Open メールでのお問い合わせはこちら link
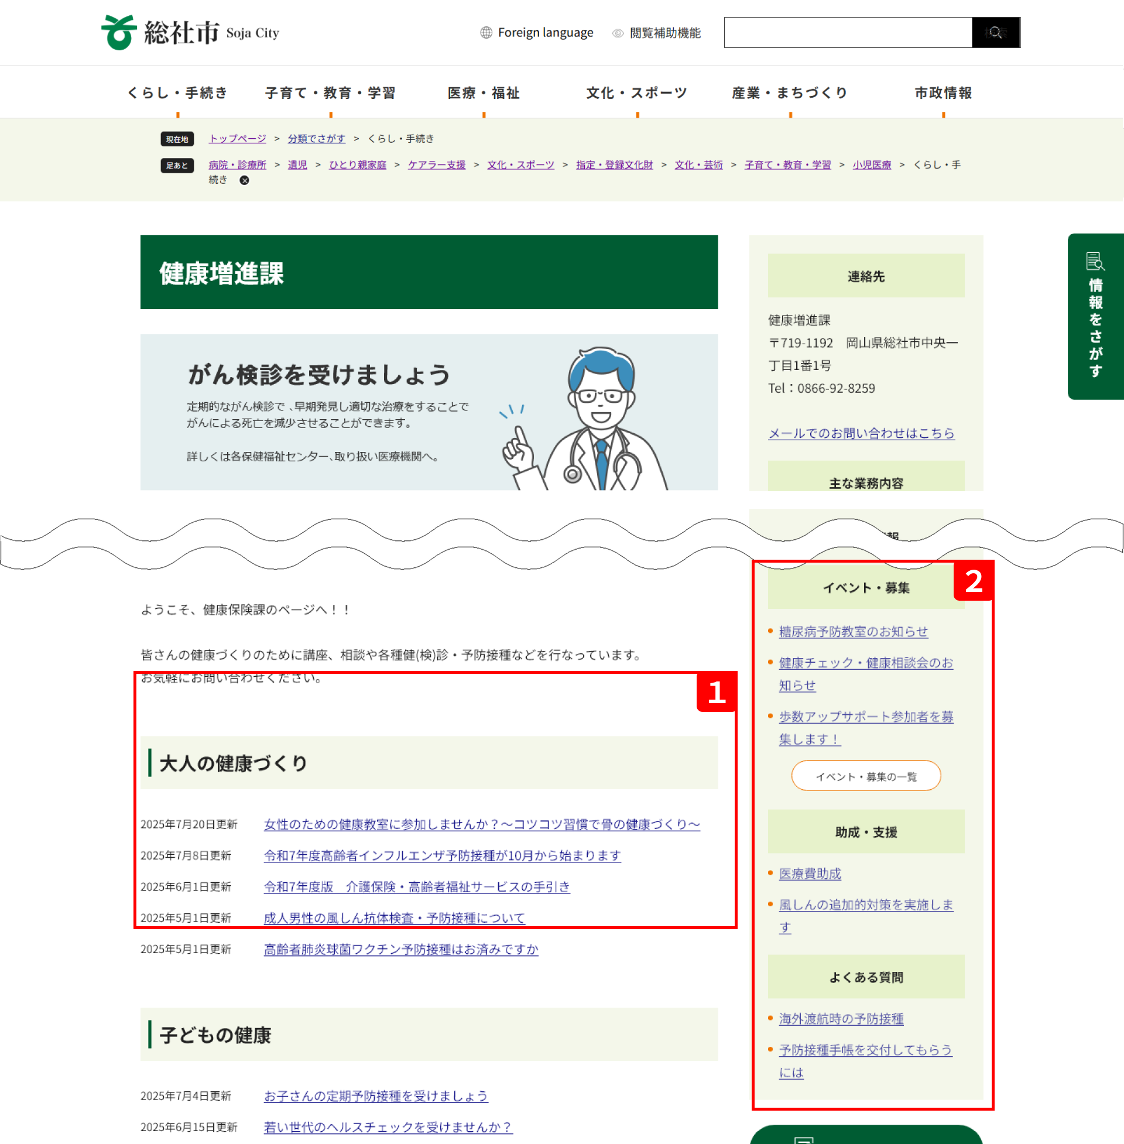Viewport: 1124px width, 1144px height. pyautogui.click(x=861, y=433)
